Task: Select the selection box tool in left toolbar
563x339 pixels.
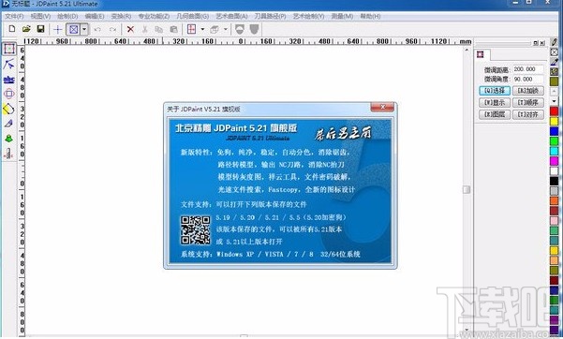Action: coord(9,49)
